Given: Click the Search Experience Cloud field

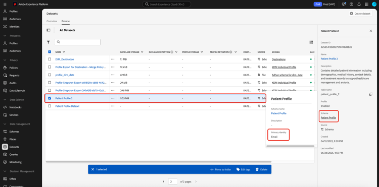Looking at the screenshot, I should [x=166, y=5].
